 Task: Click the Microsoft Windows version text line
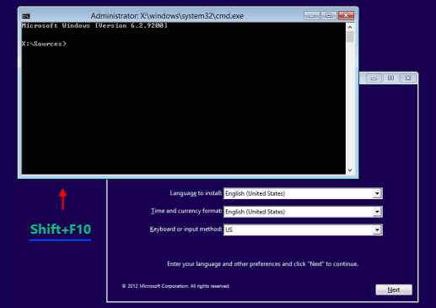pos(94,25)
